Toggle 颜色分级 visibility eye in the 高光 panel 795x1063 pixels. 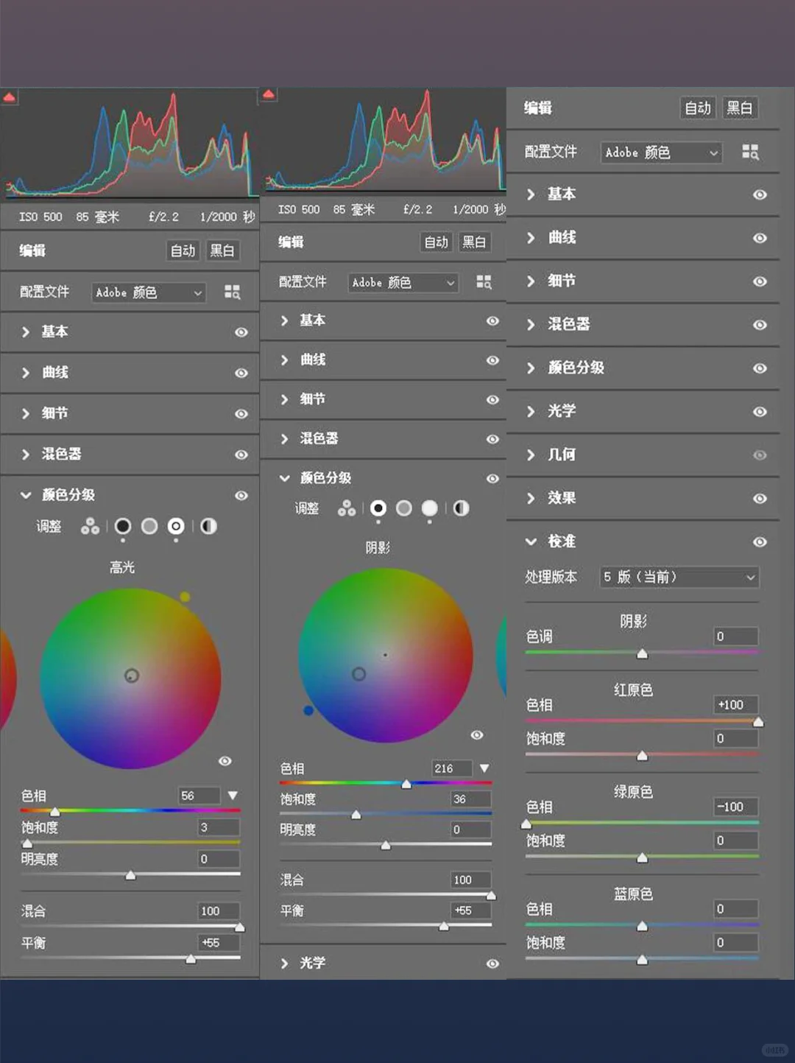tap(241, 496)
